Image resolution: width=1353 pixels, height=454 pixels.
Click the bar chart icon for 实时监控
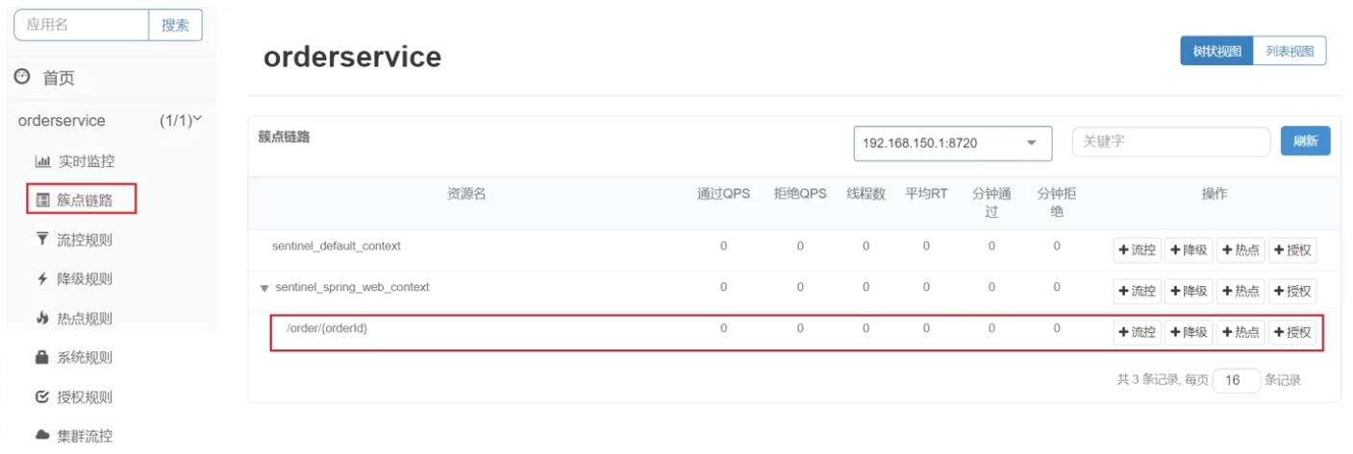[x=42, y=161]
